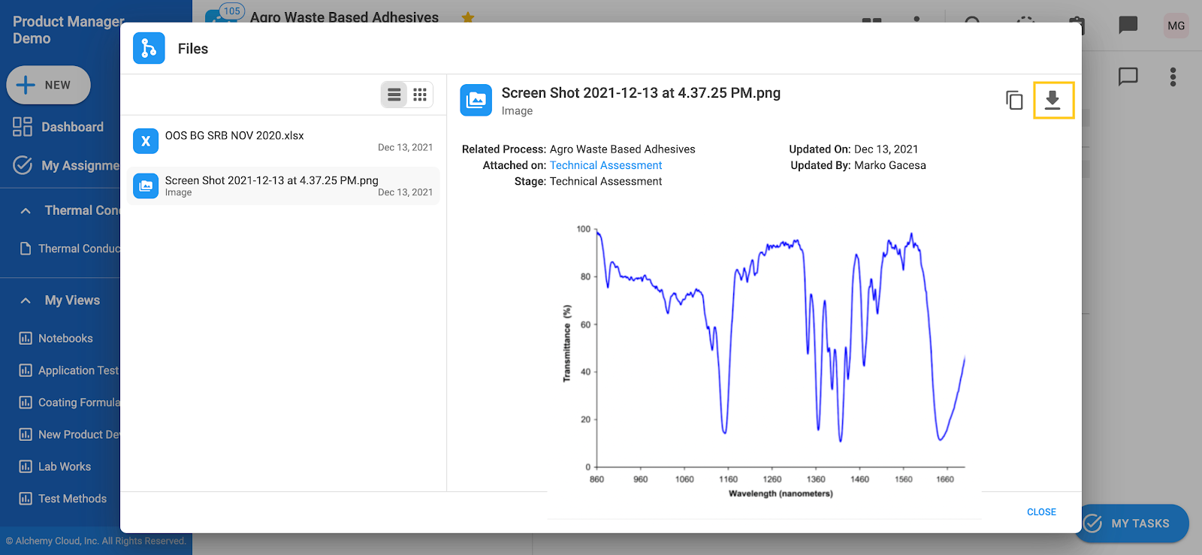1202x555 pixels.
Task: Close the Files dialog
Action: 1041,512
